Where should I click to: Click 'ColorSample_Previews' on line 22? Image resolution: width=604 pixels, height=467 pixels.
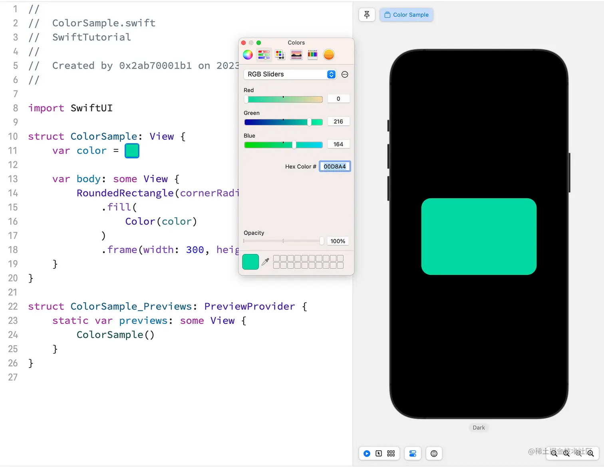pyautogui.click(x=131, y=306)
